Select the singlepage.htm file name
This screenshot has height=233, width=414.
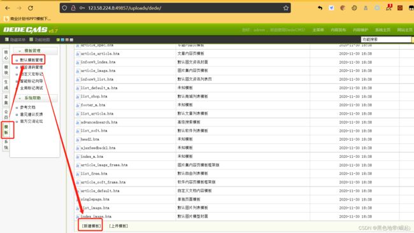pos(95,199)
